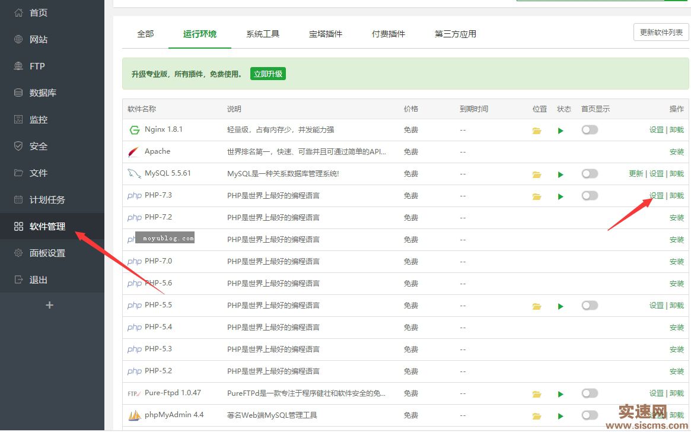Click 更新 for MySQL
This screenshot has height=432, width=691.
pos(636,174)
